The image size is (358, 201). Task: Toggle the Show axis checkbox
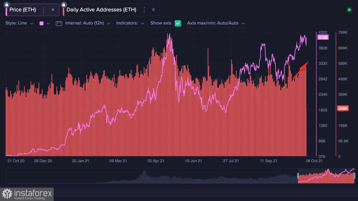pyautogui.click(x=178, y=23)
